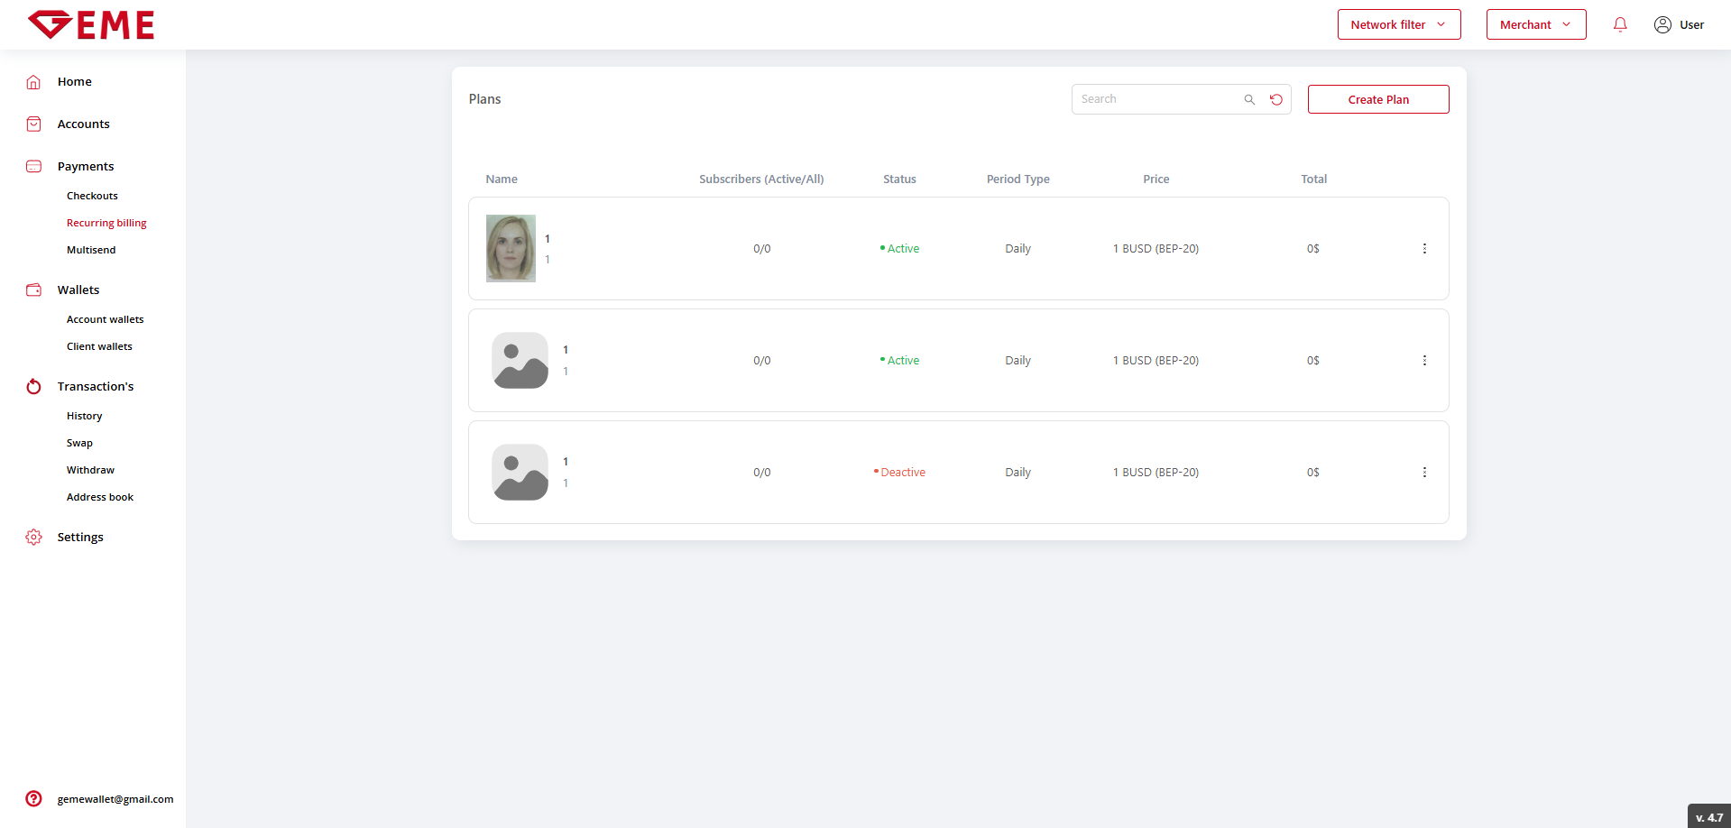Open transaction History page
This screenshot has height=828, width=1731.
click(x=84, y=416)
